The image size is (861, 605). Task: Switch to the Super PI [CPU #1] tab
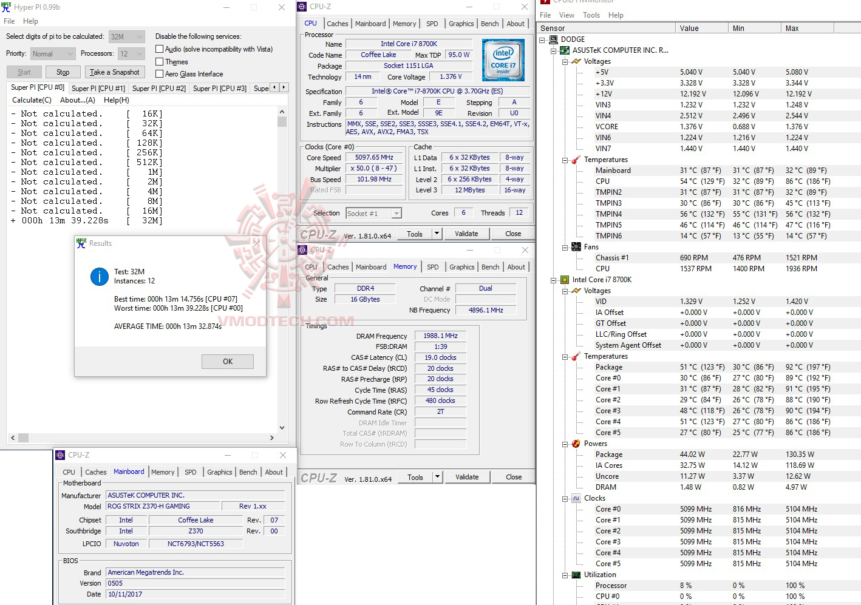click(98, 89)
